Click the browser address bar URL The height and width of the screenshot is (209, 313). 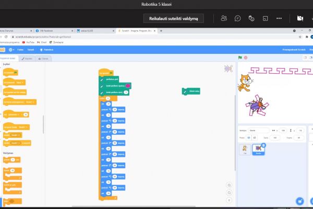pos(43,37)
